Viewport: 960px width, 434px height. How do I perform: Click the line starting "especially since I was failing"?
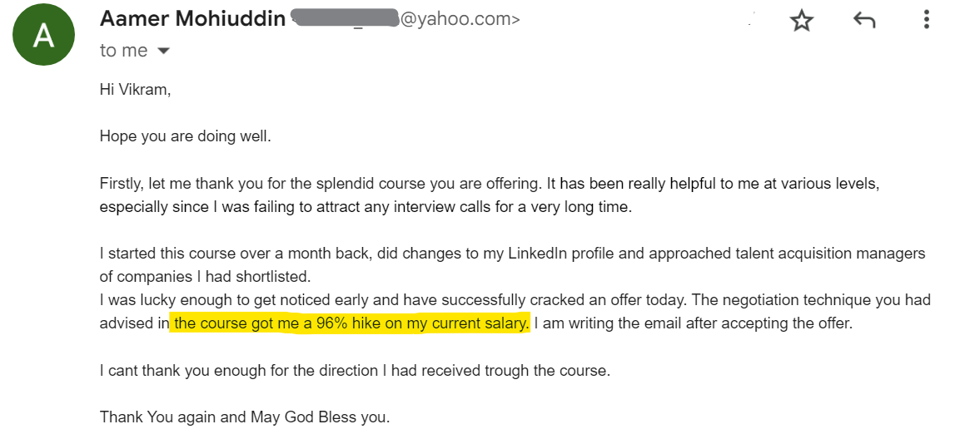tap(366, 206)
